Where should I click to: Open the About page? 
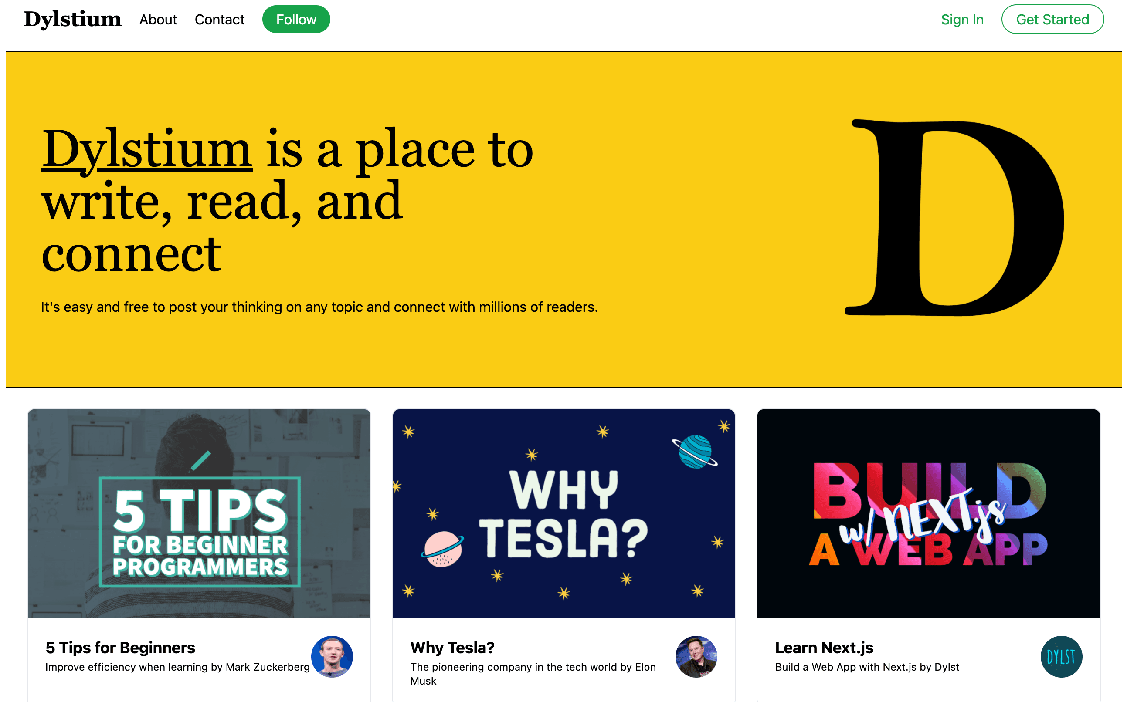pos(158,20)
